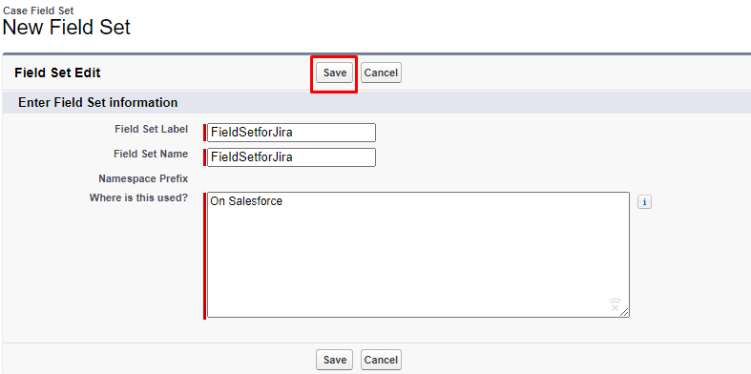
Task: Click the top Cancel button
Action: pyautogui.click(x=381, y=73)
